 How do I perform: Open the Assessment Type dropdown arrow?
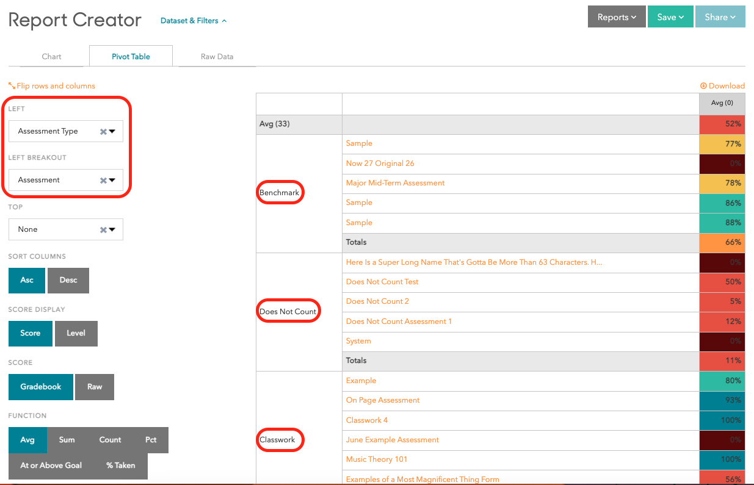point(112,131)
